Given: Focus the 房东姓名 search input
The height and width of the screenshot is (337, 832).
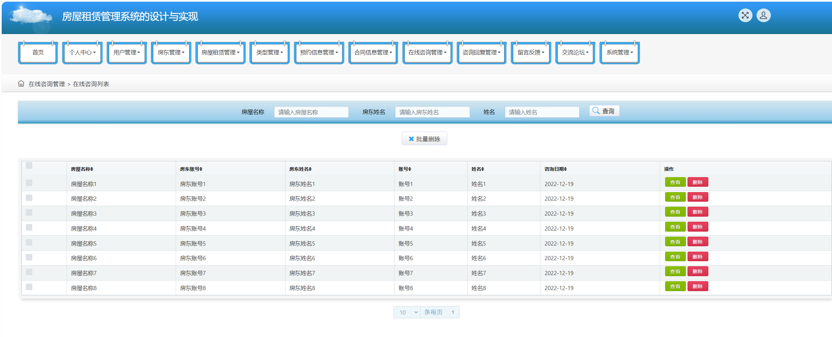Looking at the screenshot, I should pos(432,112).
